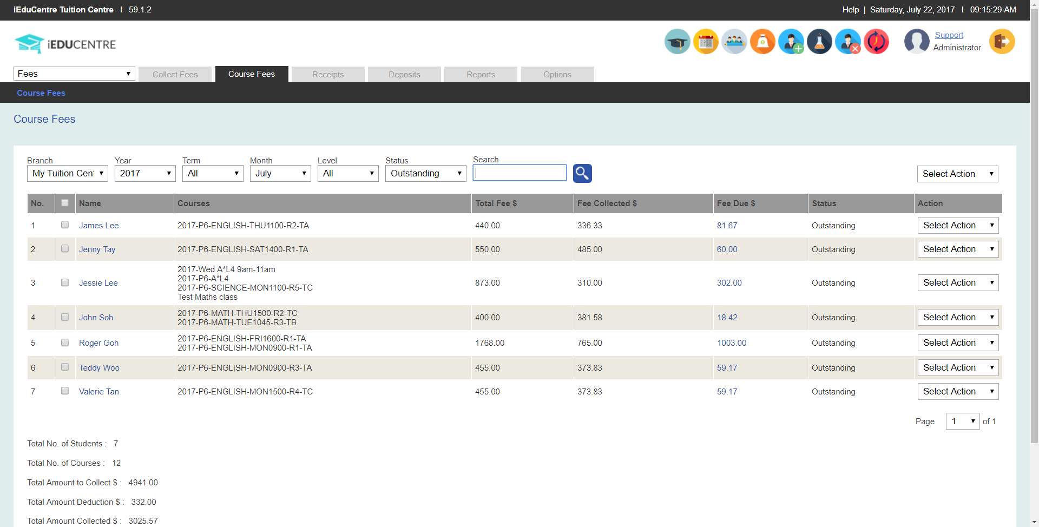Tick the checkbox for John Soh
Viewport: 1039px width, 527px height.
(x=65, y=317)
